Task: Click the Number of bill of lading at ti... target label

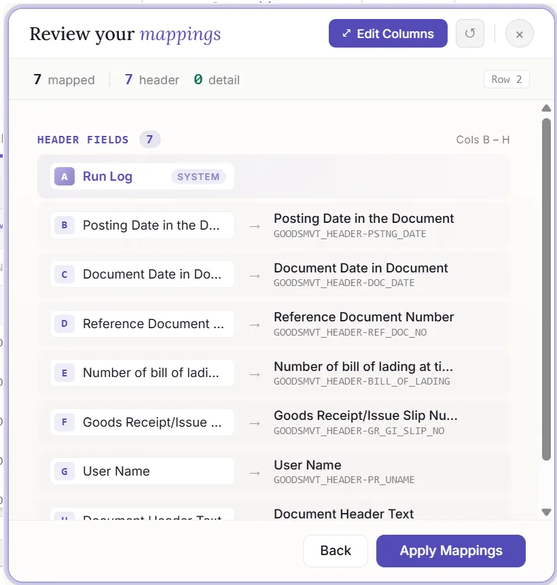Action: pos(363,366)
